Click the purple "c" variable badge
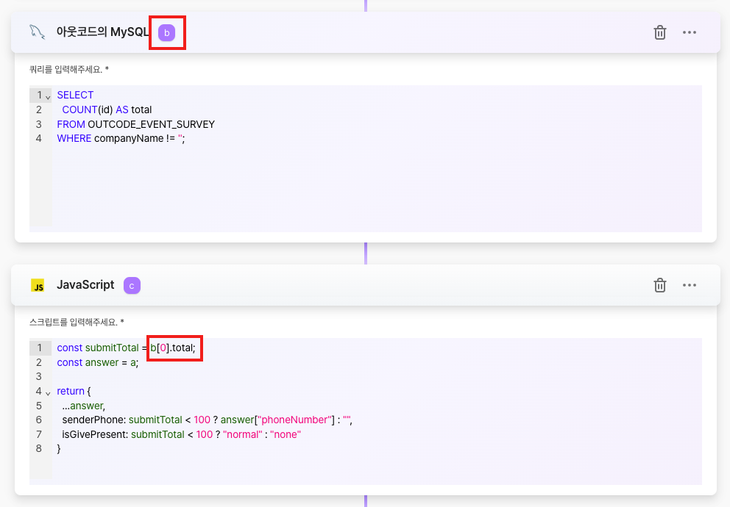730x507 pixels. [x=132, y=285]
